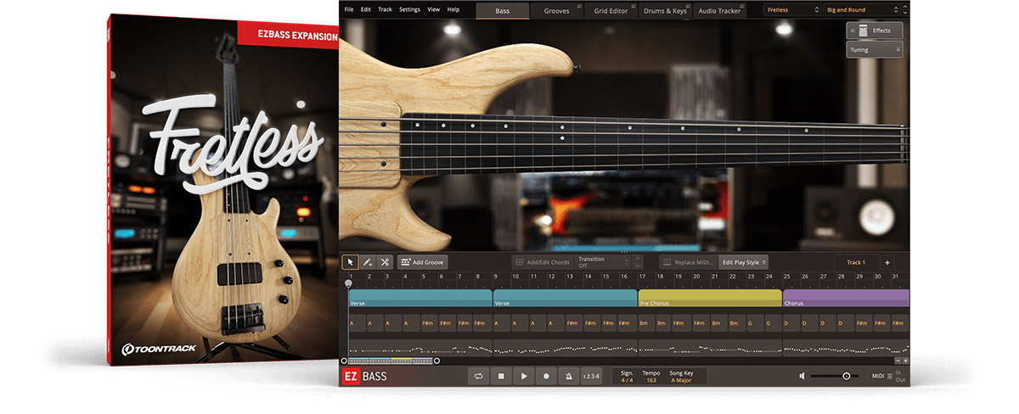Select the first Verse song block

420,299
